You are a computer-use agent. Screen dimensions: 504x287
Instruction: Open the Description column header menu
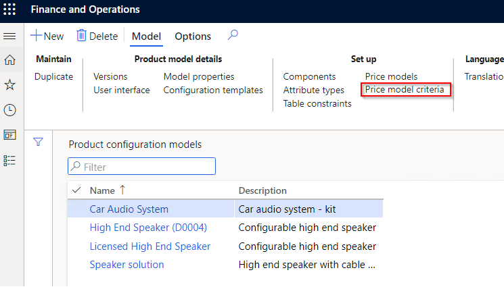[x=262, y=190]
